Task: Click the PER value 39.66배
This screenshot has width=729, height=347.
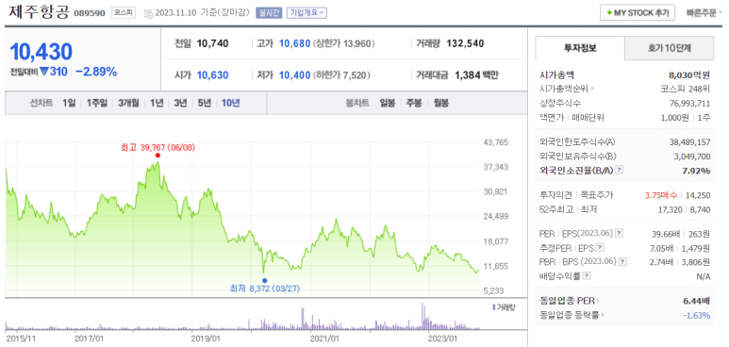Action: pos(662,233)
